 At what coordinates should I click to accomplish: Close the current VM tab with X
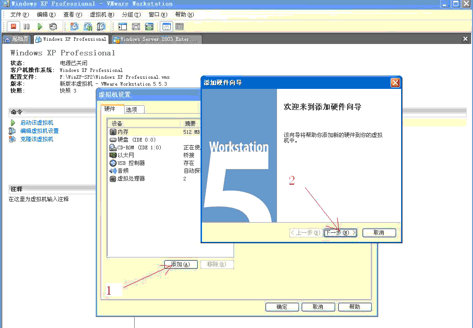(465, 39)
